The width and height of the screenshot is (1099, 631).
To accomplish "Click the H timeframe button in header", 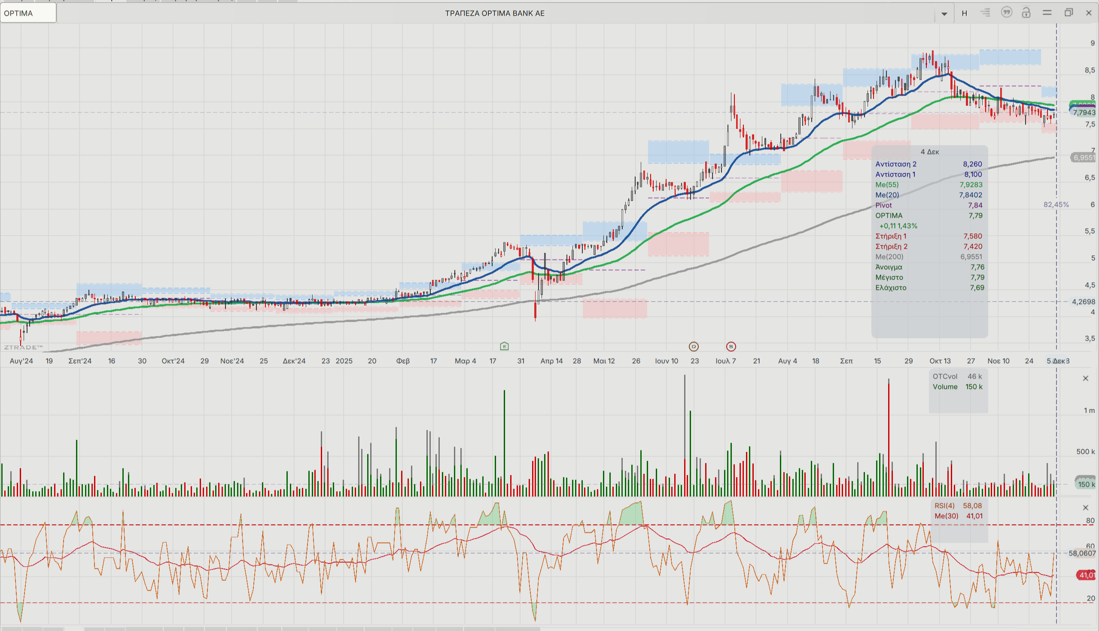I will pos(964,13).
